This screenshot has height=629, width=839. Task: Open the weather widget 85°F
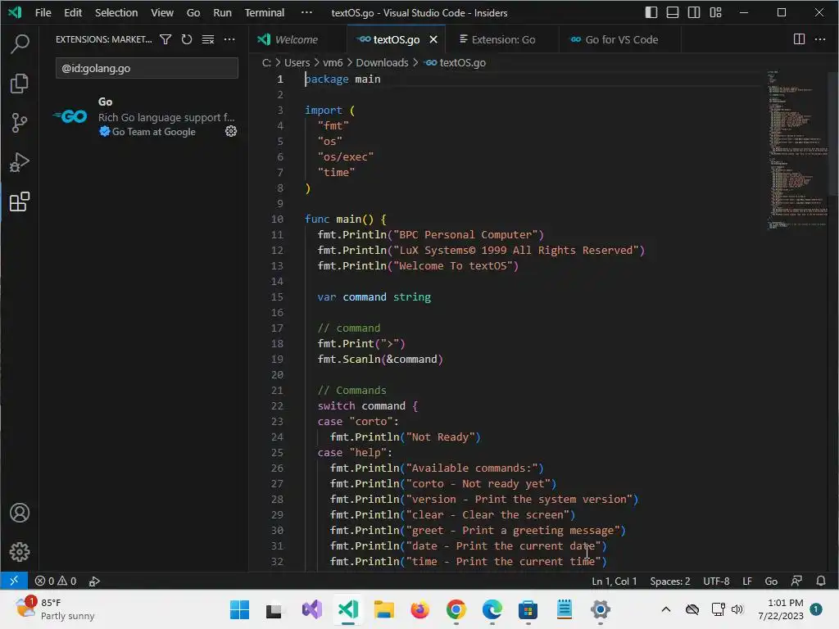click(54, 609)
